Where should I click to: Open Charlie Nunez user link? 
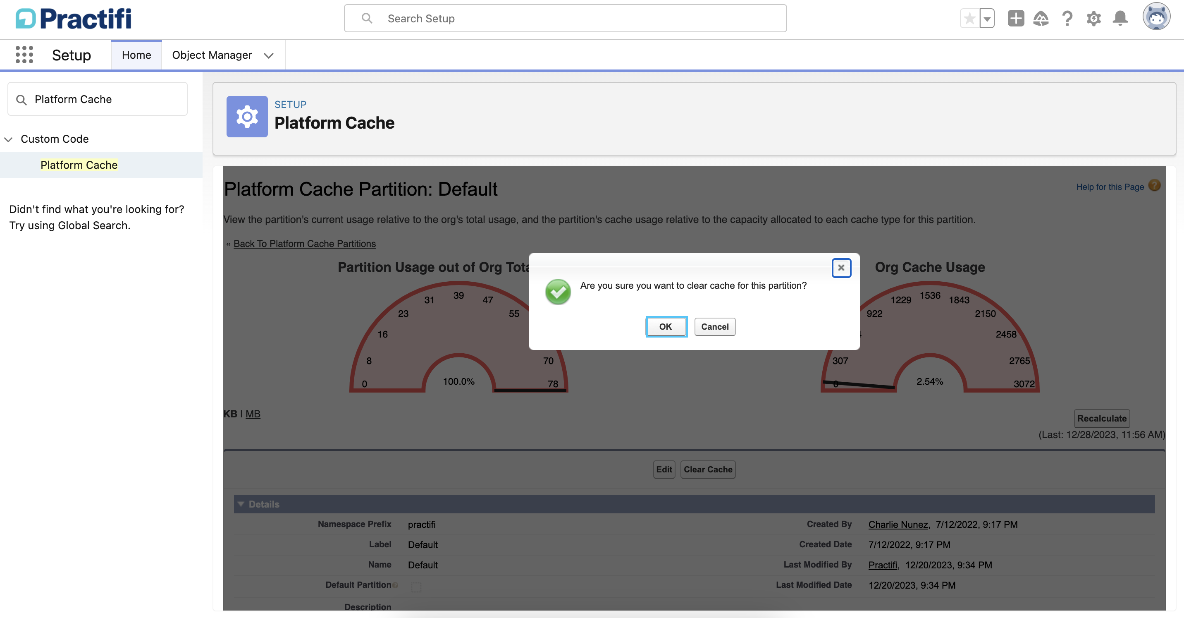coord(898,525)
